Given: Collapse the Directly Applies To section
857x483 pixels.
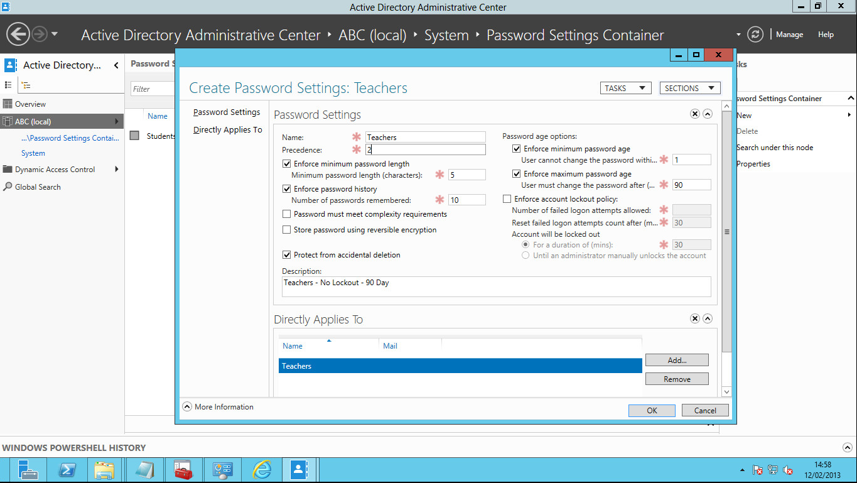Looking at the screenshot, I should tap(708, 318).
